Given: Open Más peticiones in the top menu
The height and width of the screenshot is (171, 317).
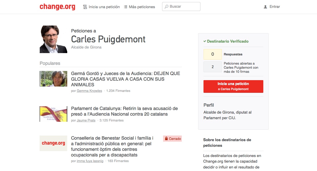Looking at the screenshot, I should 142,7.
